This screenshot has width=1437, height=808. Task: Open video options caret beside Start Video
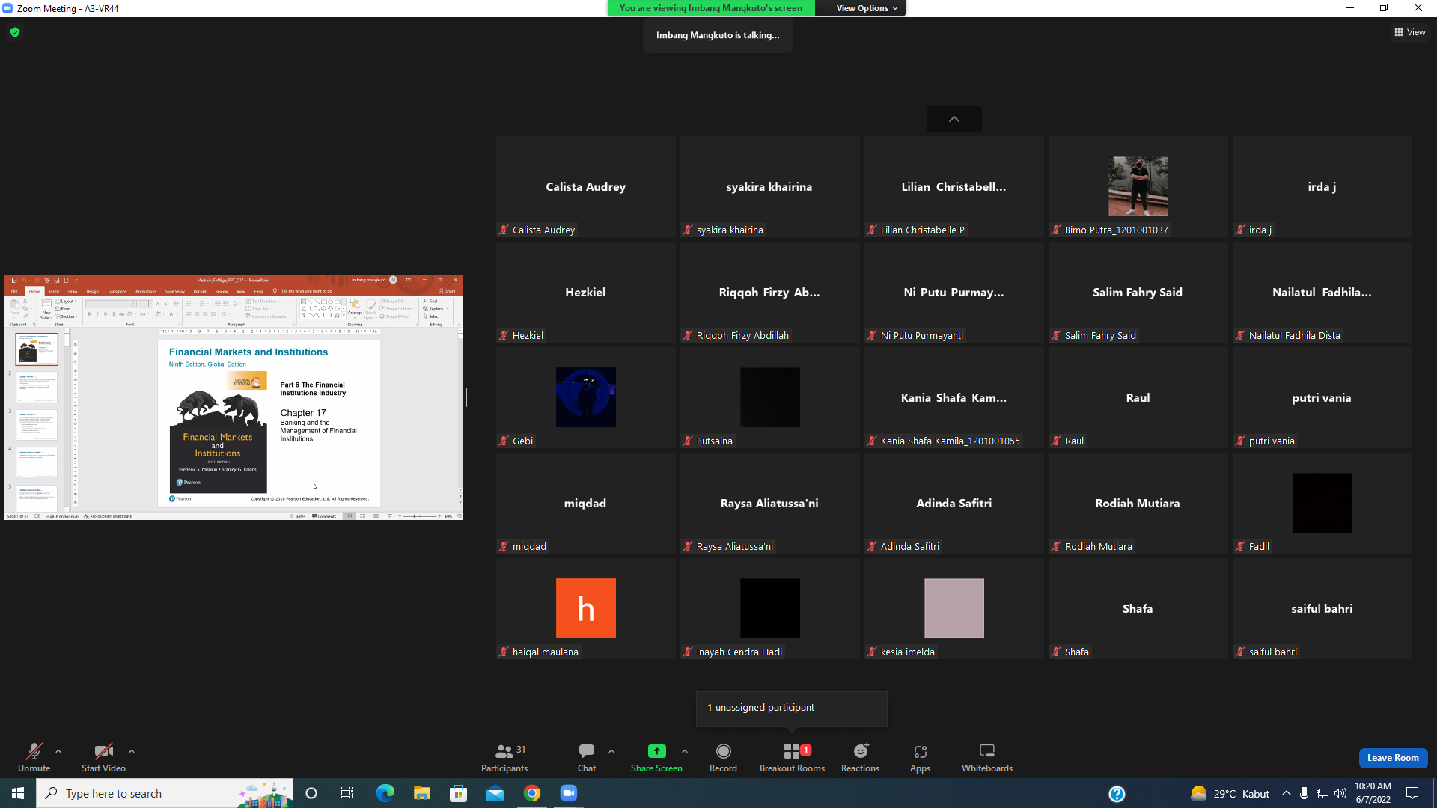pyautogui.click(x=132, y=751)
